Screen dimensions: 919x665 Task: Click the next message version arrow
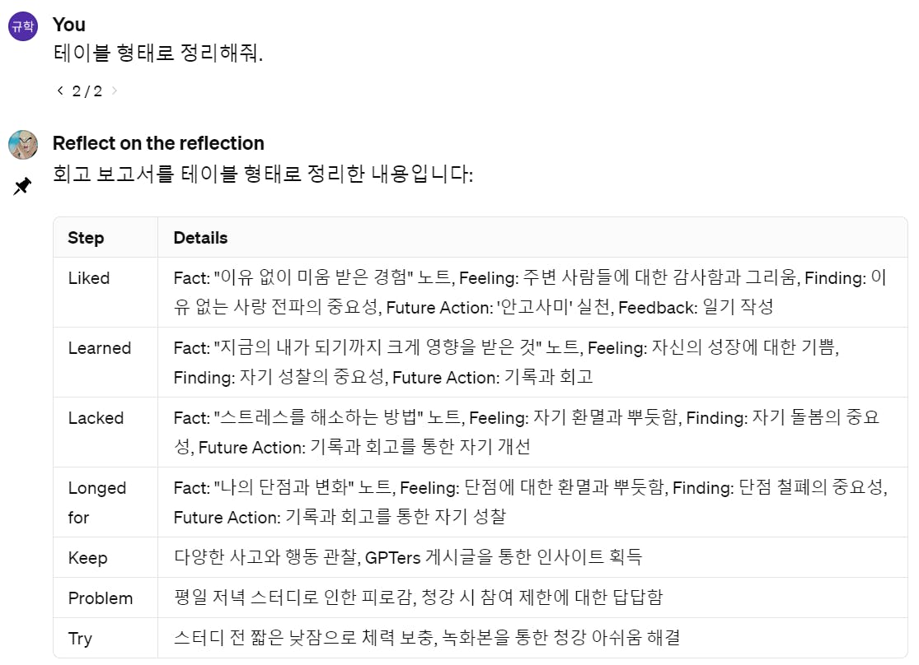click(115, 91)
